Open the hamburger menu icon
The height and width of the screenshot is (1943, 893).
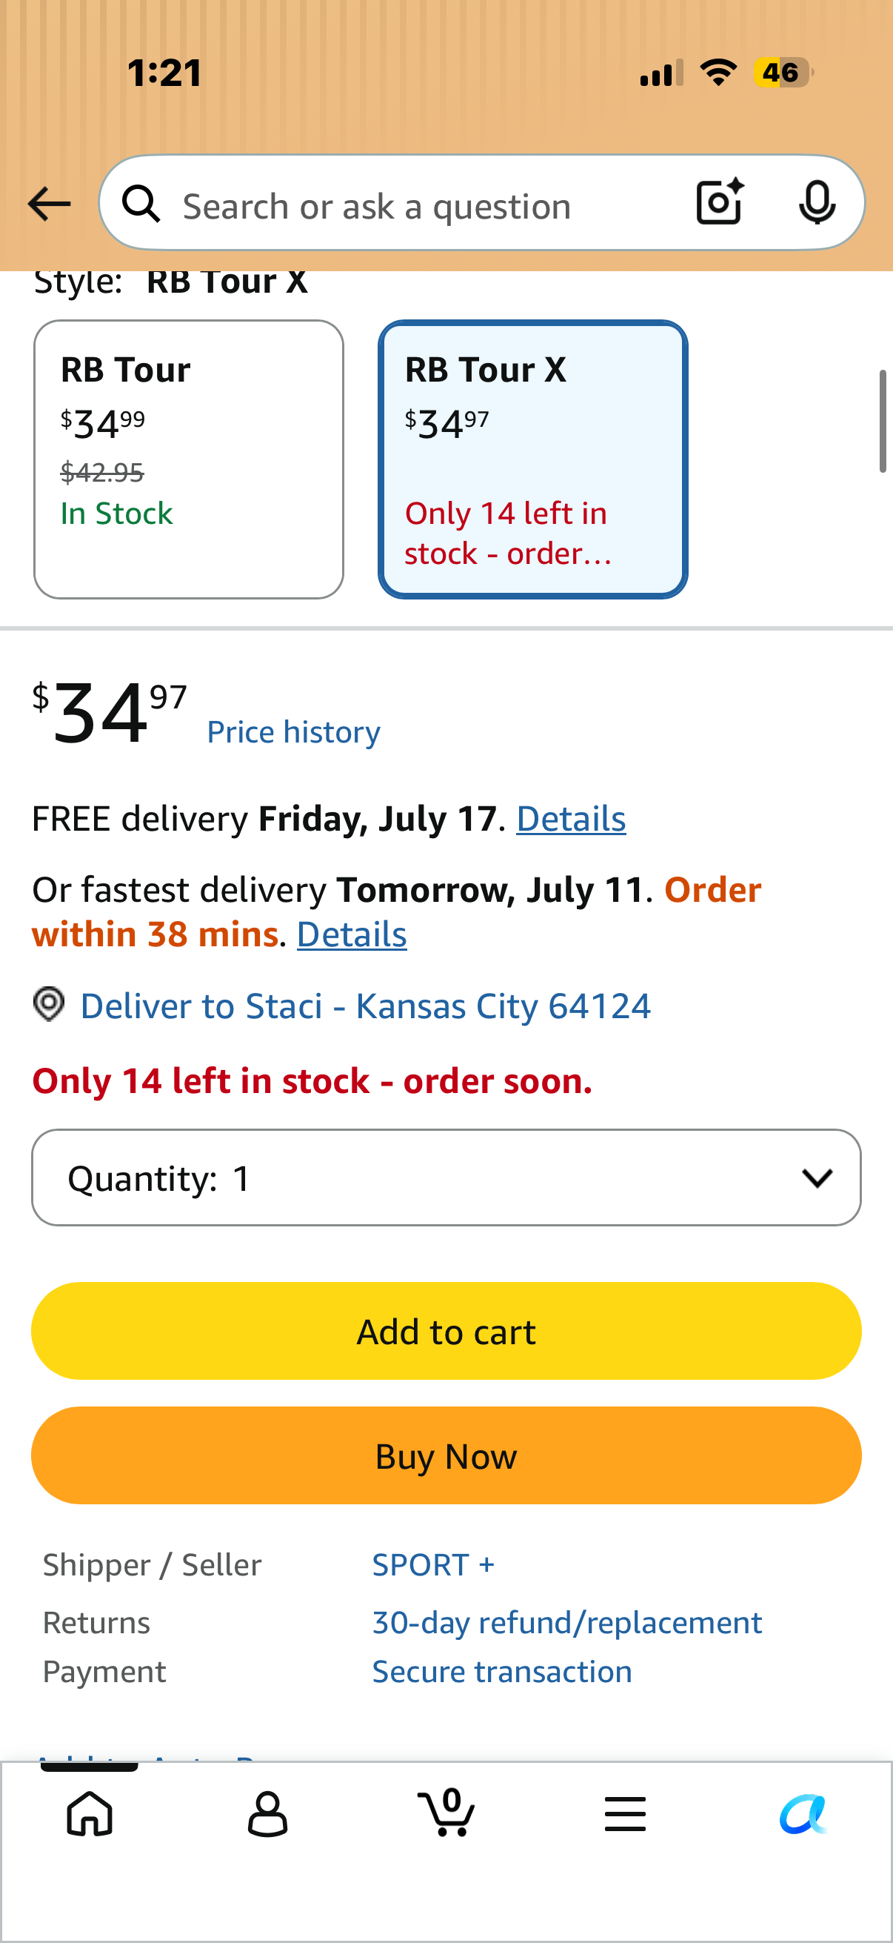tap(625, 1813)
